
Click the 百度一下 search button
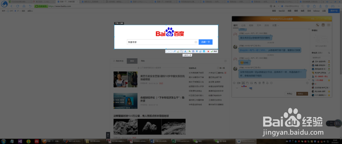pyautogui.click(x=206, y=42)
